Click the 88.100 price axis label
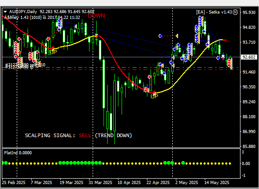Screen dimensions: 259x189 point(249,117)
